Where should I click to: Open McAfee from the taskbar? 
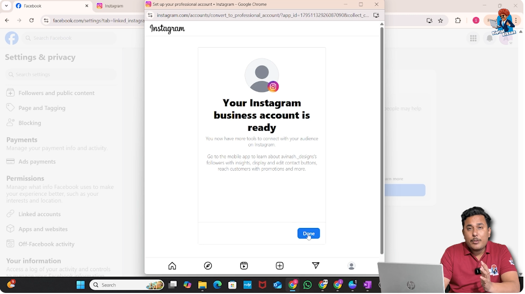pos(263,285)
